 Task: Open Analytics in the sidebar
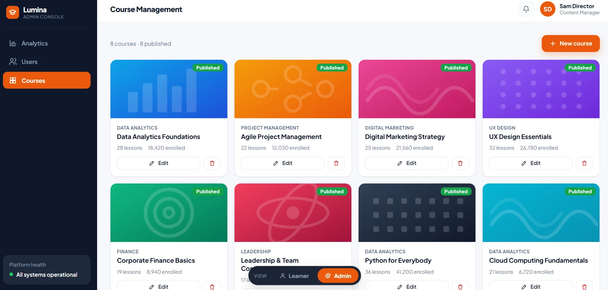(47, 43)
